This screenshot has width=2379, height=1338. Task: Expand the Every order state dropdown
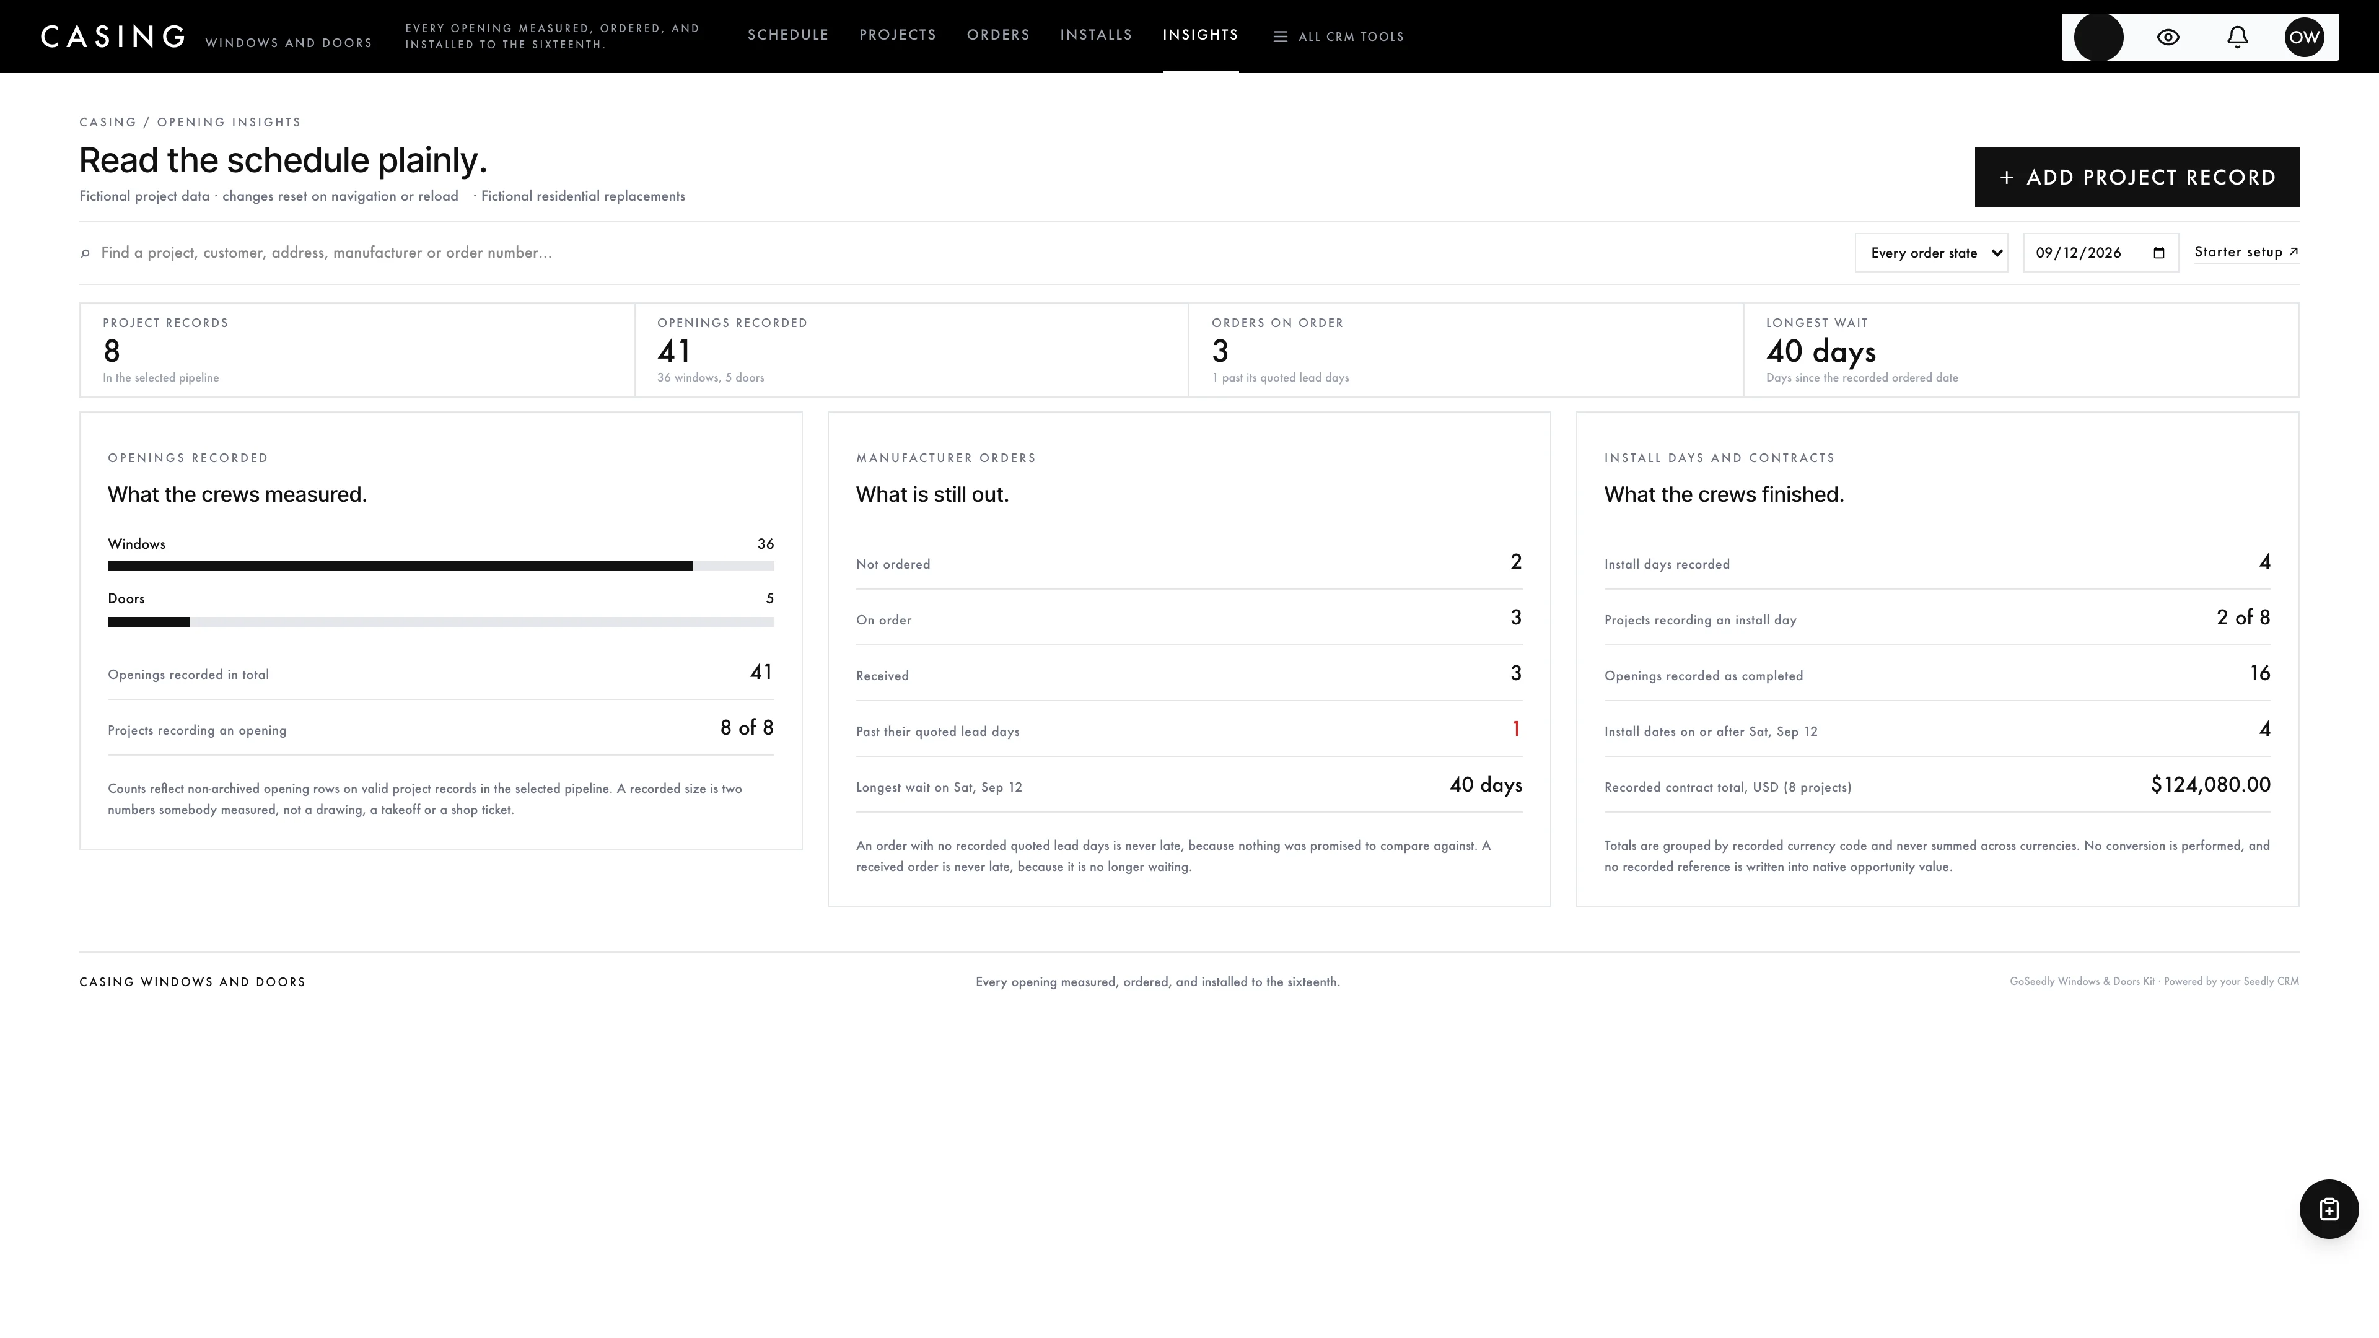tap(1930, 253)
